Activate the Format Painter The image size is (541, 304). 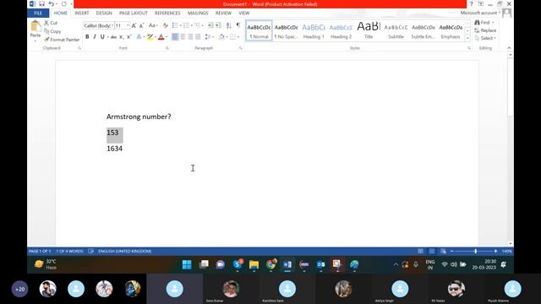[x=62, y=40]
